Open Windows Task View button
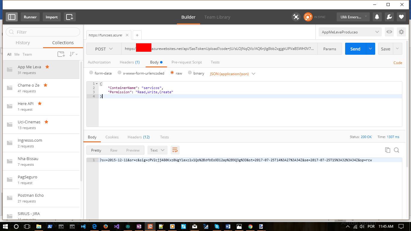The height and width of the screenshot is (231, 411). pos(27,226)
